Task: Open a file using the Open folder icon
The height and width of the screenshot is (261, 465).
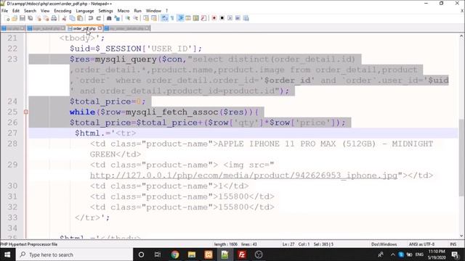Action: (x=15, y=18)
